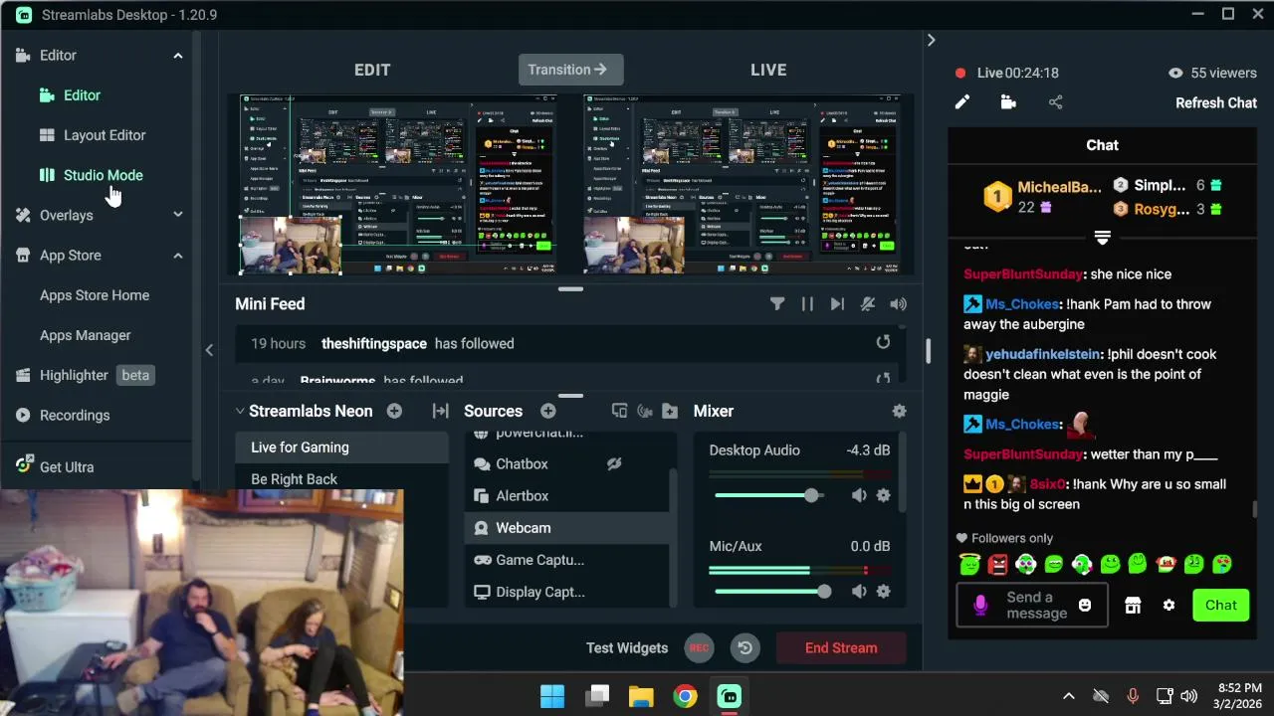Add a new scene with plus icon
This screenshot has height=716, width=1274.
click(394, 411)
